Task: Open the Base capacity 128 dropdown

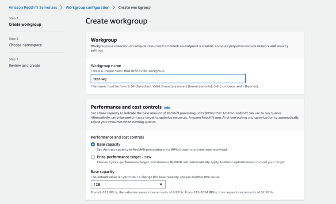Action: (x=128, y=185)
